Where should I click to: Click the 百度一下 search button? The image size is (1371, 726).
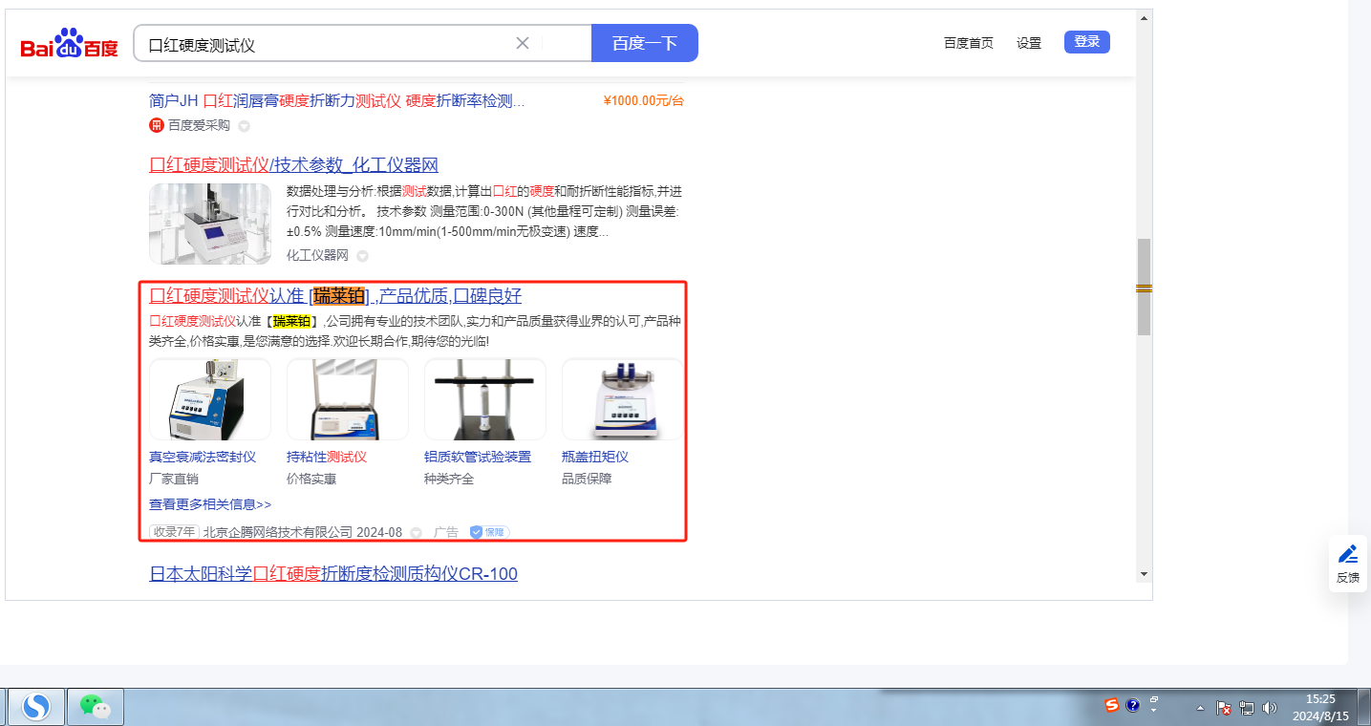pos(645,43)
